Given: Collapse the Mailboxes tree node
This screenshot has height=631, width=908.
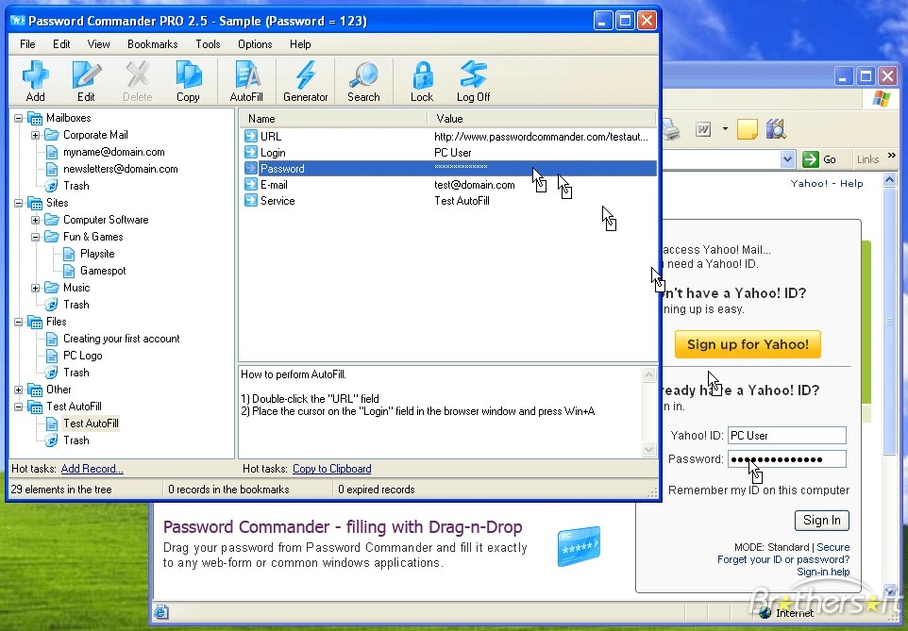Looking at the screenshot, I should click(19, 118).
